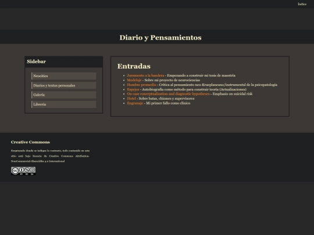Image resolution: width=314 pixels, height=235 pixels.
Task: Click description 'Empezando a construir mi tesis de maestría'
Action: point(201,75)
